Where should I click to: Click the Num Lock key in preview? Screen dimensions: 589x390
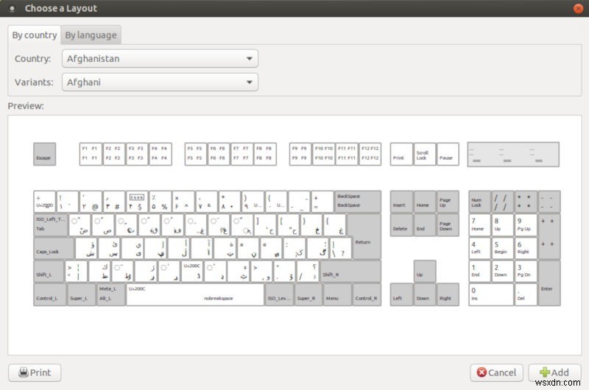(x=480, y=202)
